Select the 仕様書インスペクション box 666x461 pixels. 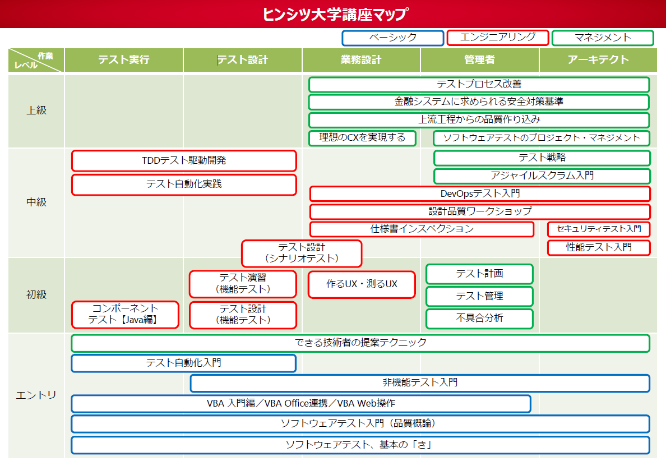422,229
